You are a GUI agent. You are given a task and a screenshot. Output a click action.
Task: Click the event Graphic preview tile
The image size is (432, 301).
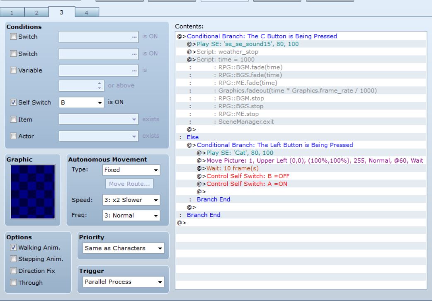click(33, 192)
